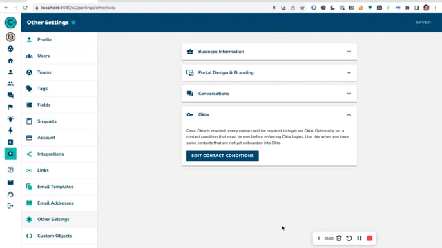
Task: Open the Tags settings page
Action: [x=59, y=89]
